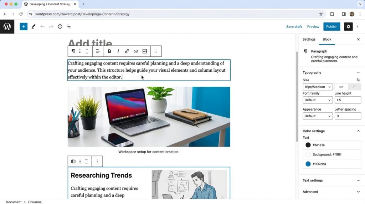Open the text alignment options
The width and height of the screenshot is (365, 204).
coord(98,51)
